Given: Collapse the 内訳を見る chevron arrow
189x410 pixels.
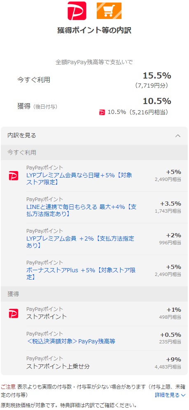Looking at the screenshot, I should [x=178, y=136].
